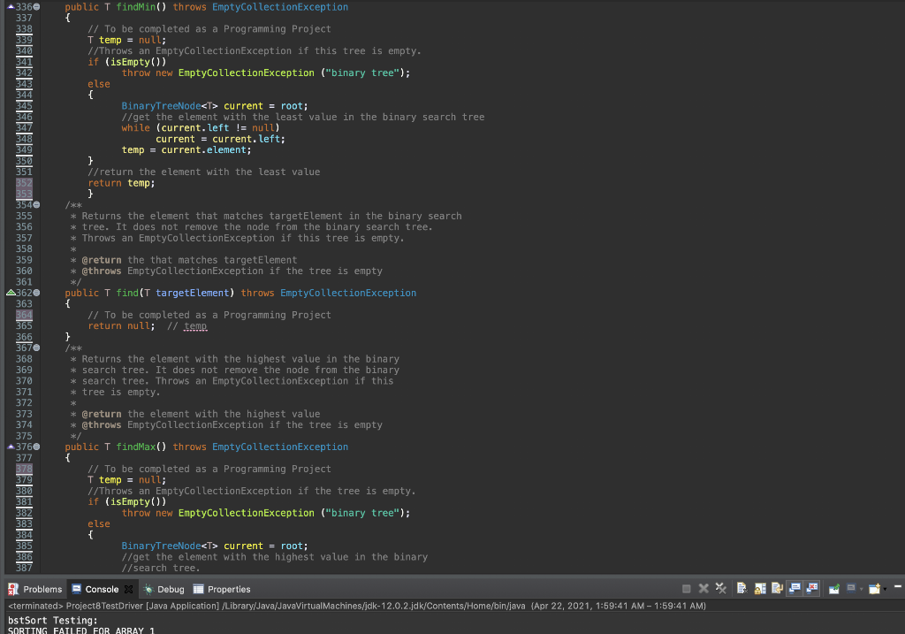This screenshot has height=634, width=905.
Task: Toggle show console when standard error changes
Action: (x=812, y=589)
